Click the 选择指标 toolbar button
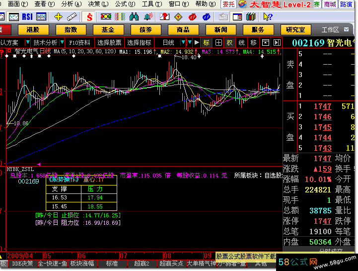Image resolution: width=358 pixels, height=271 pixels. (x=139, y=42)
